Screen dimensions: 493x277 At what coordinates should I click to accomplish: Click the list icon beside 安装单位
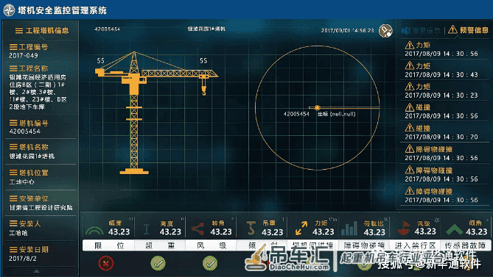tap(13, 198)
